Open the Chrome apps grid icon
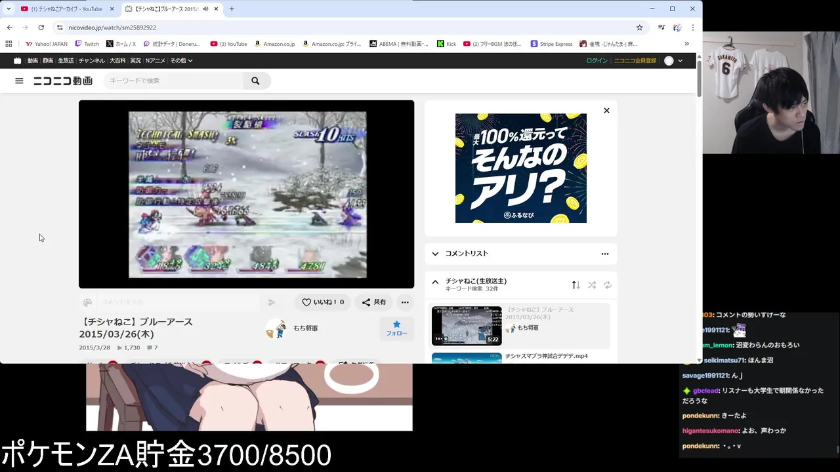 coord(9,44)
